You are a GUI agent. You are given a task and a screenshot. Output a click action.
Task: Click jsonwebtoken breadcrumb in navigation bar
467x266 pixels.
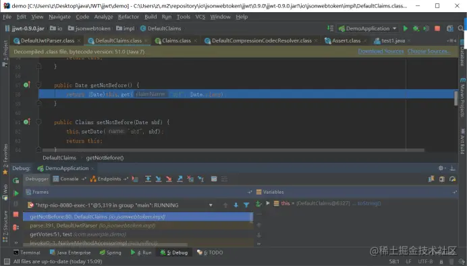(x=89, y=28)
